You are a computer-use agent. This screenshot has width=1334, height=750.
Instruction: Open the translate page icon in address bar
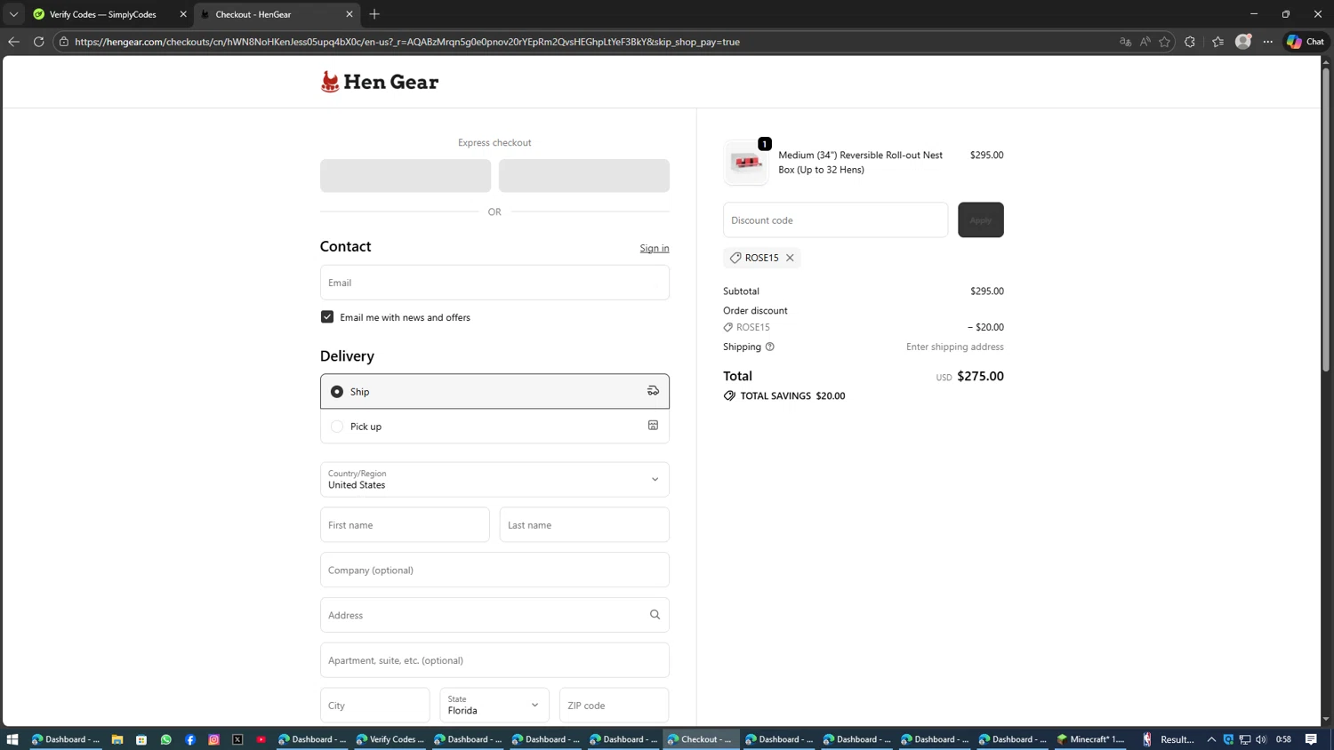pos(1125,42)
